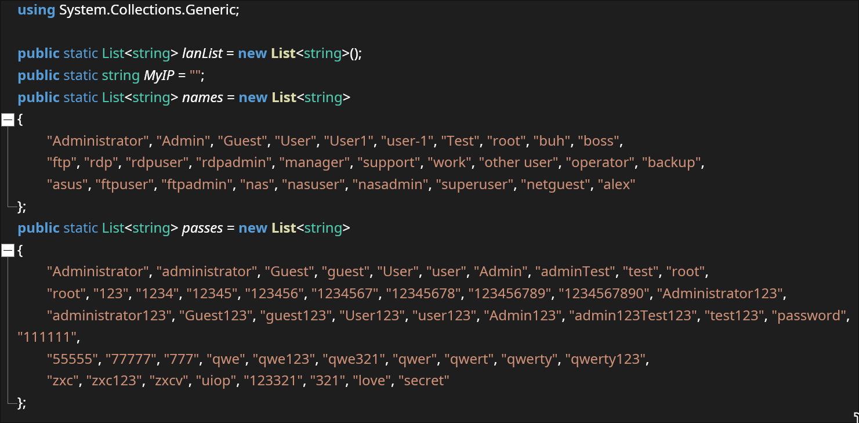This screenshot has height=423, width=859.
Task: Click the System.Collections.Generic namespace text
Action: click(148, 10)
